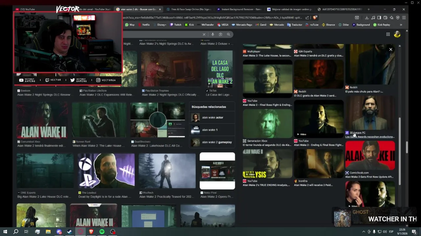
Task: Open File Explorer from taskbar
Action: tap(48, 232)
